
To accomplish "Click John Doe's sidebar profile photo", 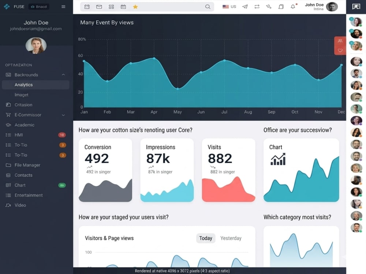I will [36, 45].
